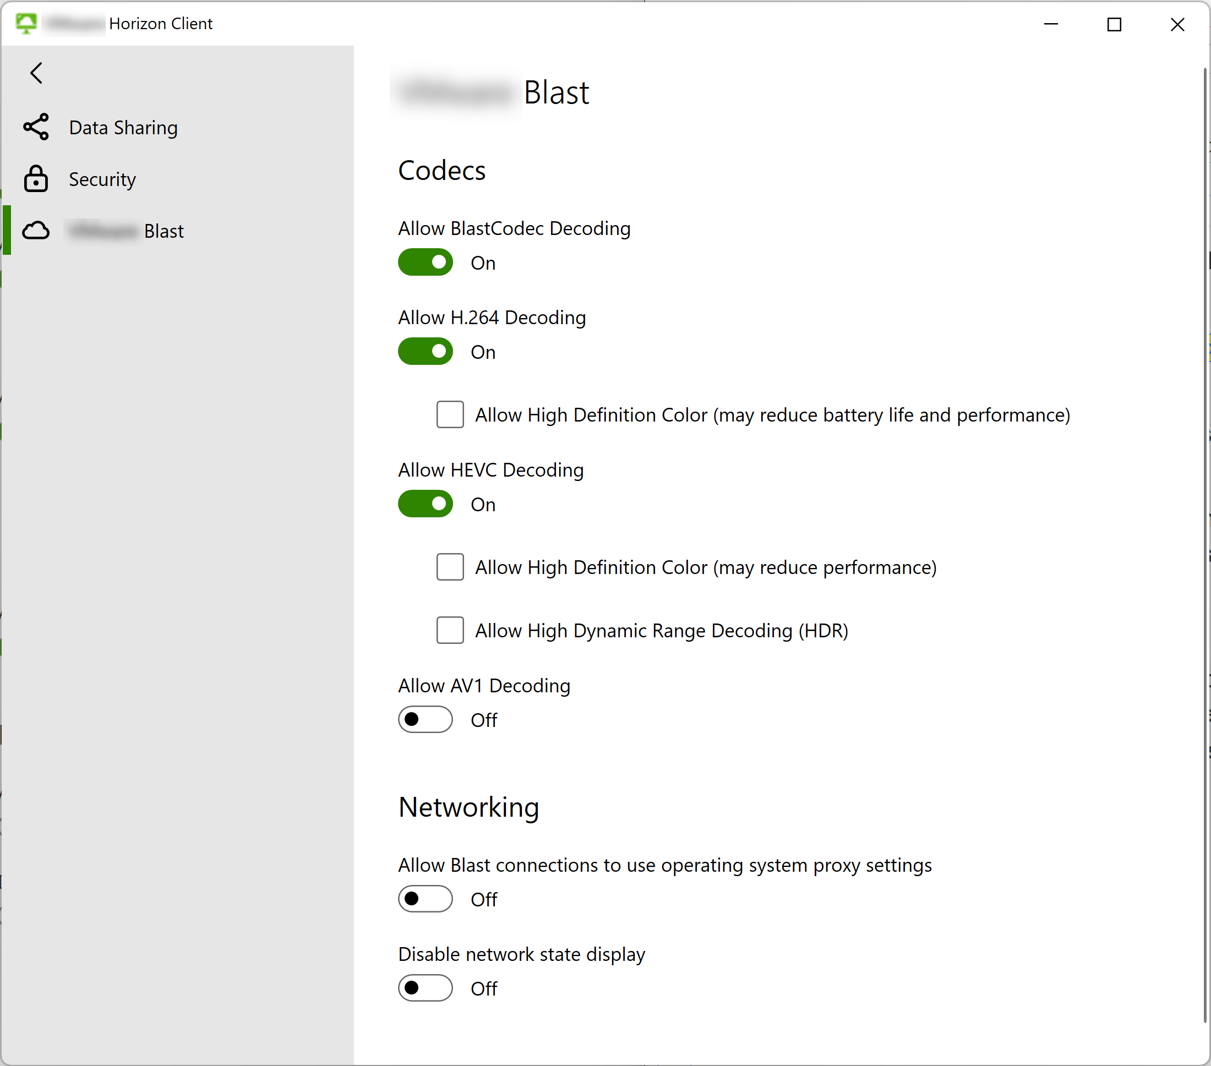This screenshot has height=1066, width=1211.
Task: Click the Security padlock icon
Action: 36,179
